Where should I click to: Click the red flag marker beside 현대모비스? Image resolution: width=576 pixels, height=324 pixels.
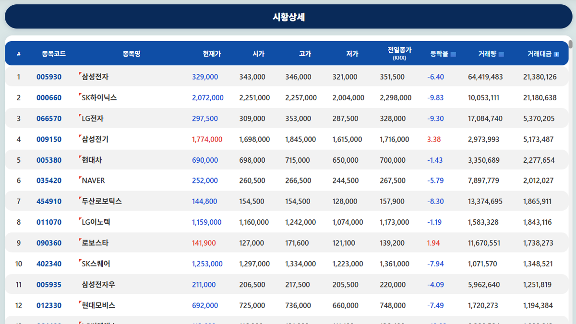click(x=80, y=302)
